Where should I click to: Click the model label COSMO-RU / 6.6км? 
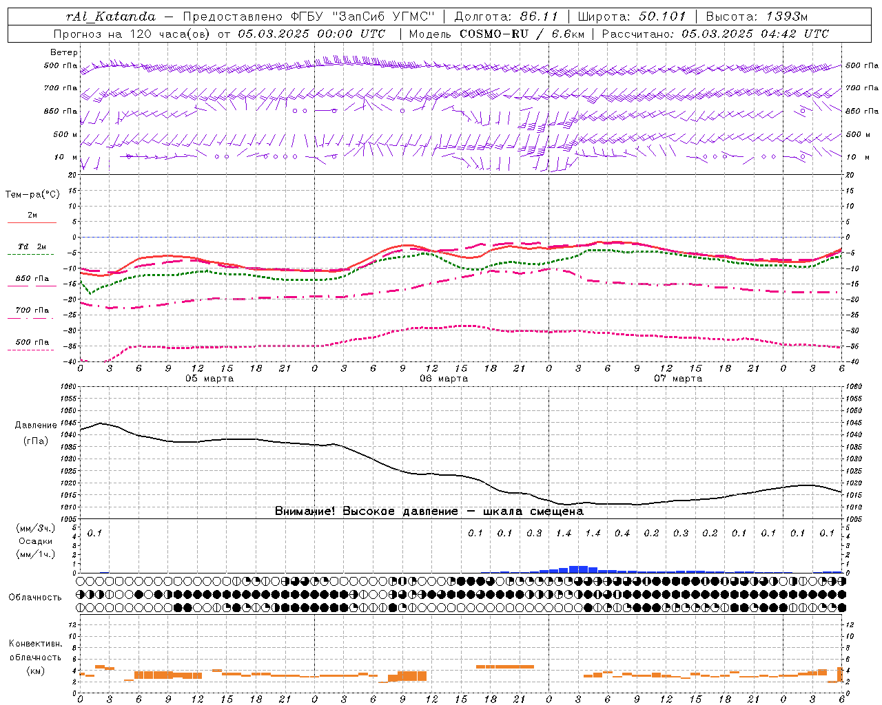[x=522, y=34]
